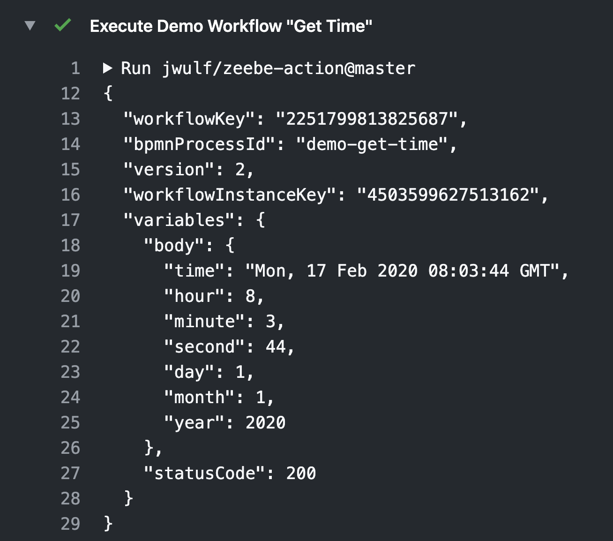613x541 pixels.
Task: Select log line number 14
Action: [x=71, y=144]
